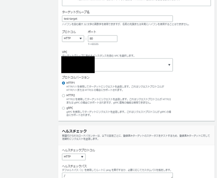The width and height of the screenshot is (217, 178).
Task: Click the 1~65535 port range hint
Action: click(x=94, y=44)
